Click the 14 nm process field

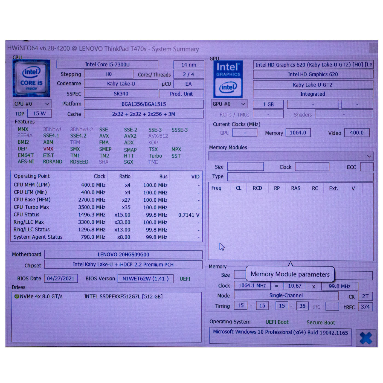point(189,65)
